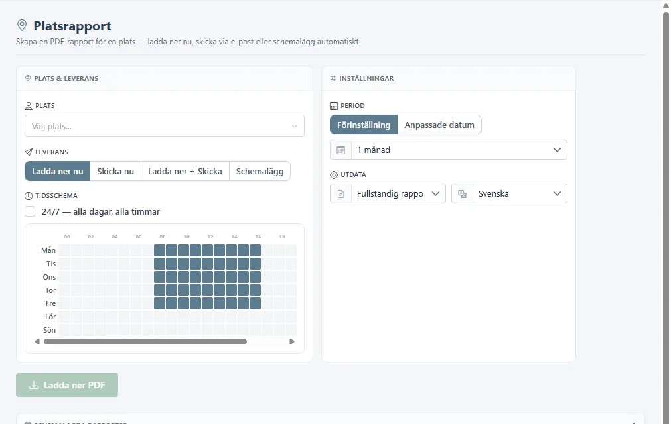Click the gear icon beside Utdata label
Image resolution: width=671 pixels, height=424 pixels.
pos(334,175)
